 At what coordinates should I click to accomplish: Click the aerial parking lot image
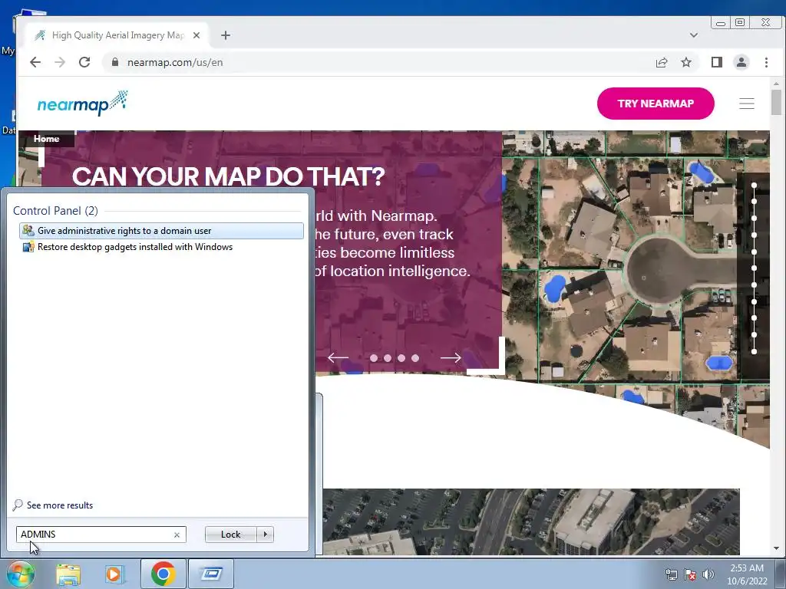click(x=531, y=522)
